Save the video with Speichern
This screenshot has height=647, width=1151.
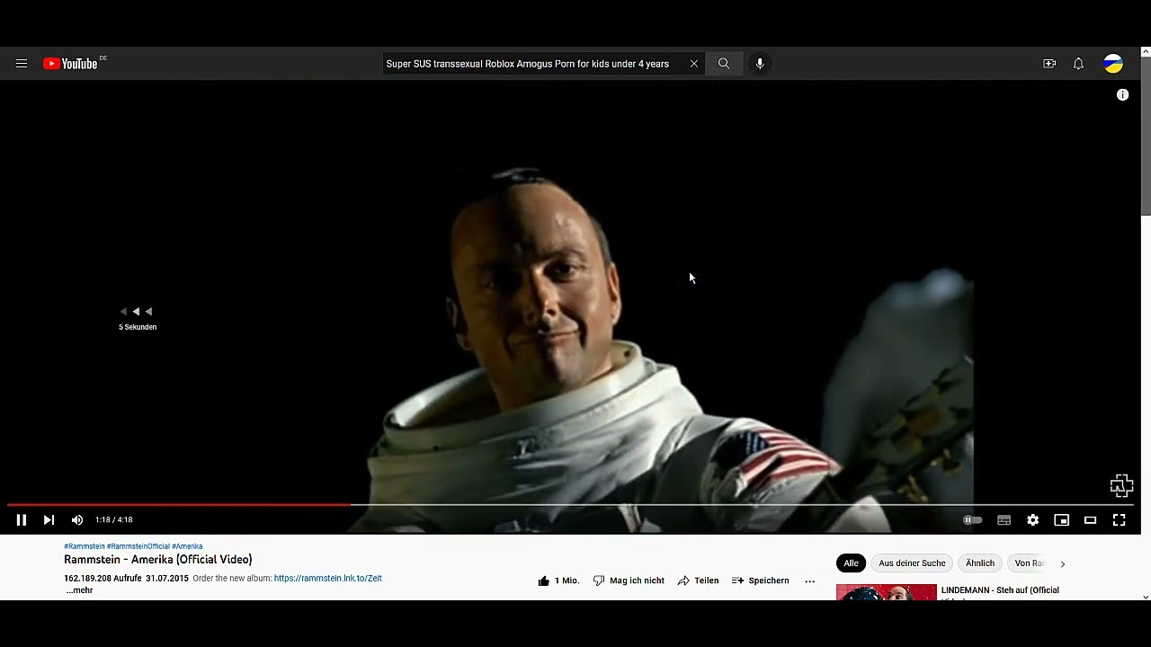[760, 581]
